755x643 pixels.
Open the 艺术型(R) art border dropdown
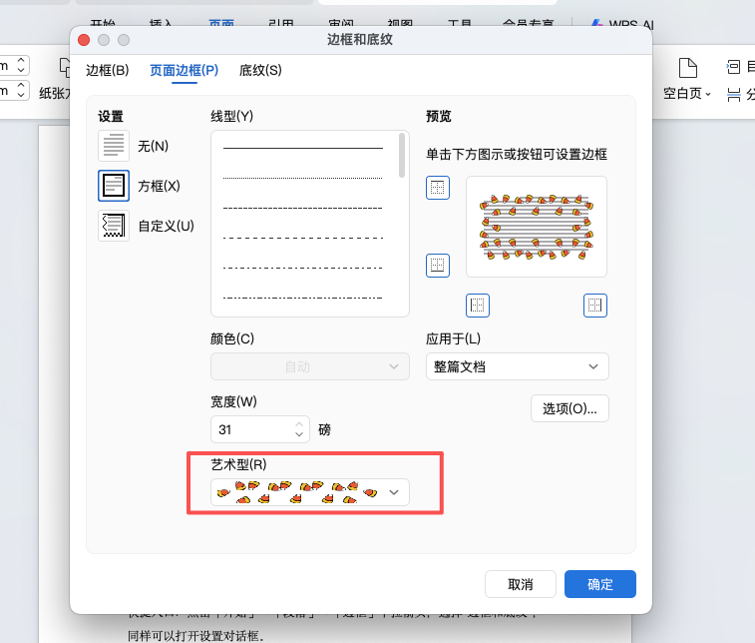click(x=310, y=492)
